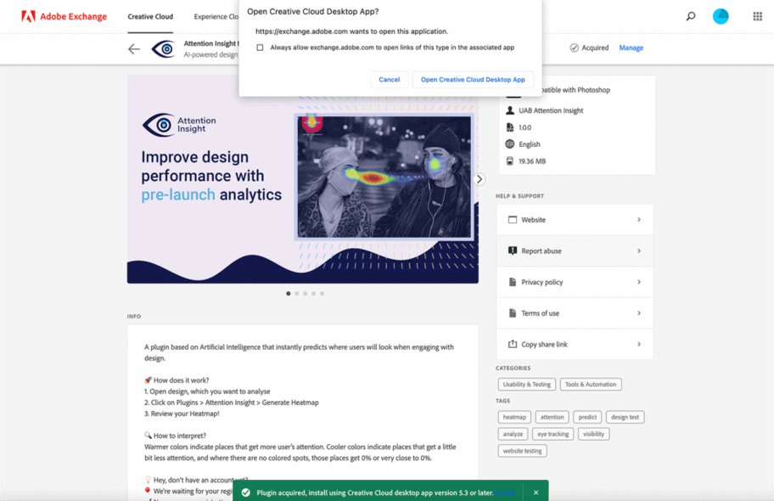Select the second carousel dot
This screenshot has width=774, height=501.
[x=297, y=294]
